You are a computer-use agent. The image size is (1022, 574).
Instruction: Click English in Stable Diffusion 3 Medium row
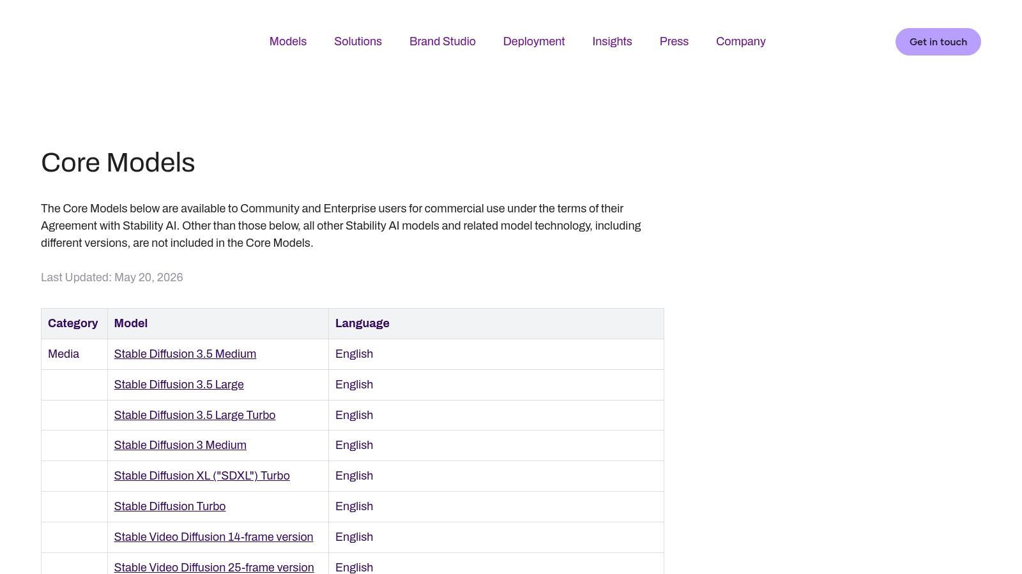pyautogui.click(x=354, y=445)
